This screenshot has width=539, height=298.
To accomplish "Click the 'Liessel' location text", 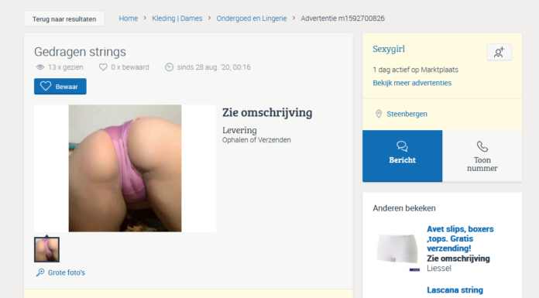I will 439,269.
